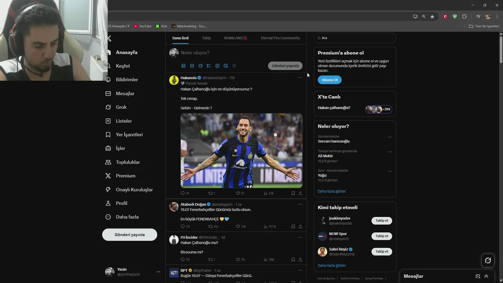Add media using the image icon in composer
503x283 pixels.
click(x=183, y=66)
